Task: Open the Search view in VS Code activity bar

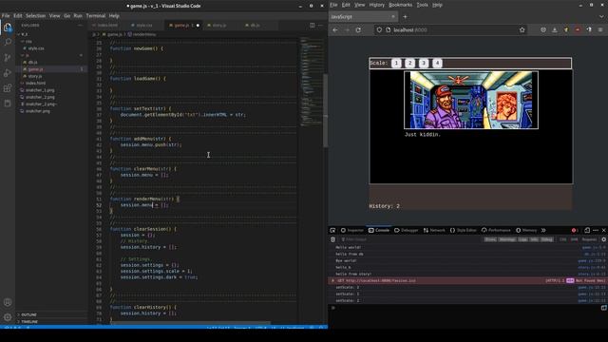Action: click(x=8, y=42)
